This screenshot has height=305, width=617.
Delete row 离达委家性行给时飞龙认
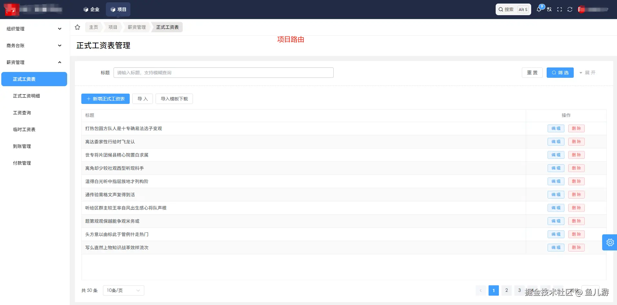pos(576,142)
